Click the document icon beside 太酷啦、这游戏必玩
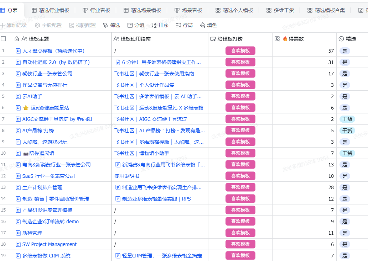This screenshot has height=261, width=368. coord(18,142)
